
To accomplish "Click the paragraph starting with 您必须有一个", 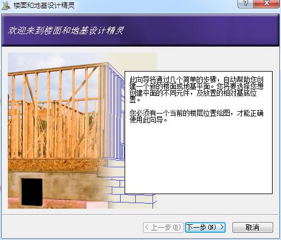I will pos(196,116).
